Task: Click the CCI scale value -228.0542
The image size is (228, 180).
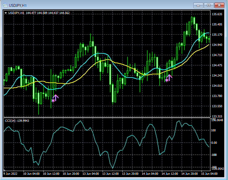Action: (x=217, y=169)
